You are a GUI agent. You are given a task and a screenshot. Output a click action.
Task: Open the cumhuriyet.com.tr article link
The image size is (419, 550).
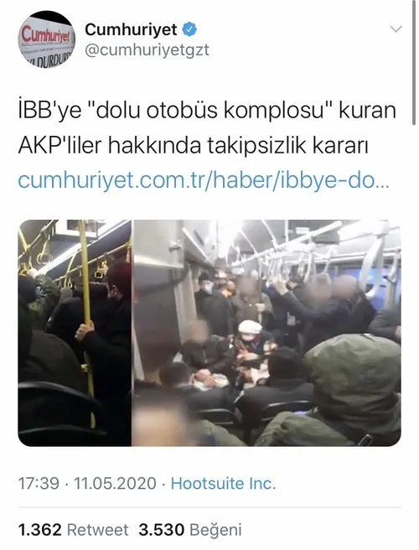(204, 180)
